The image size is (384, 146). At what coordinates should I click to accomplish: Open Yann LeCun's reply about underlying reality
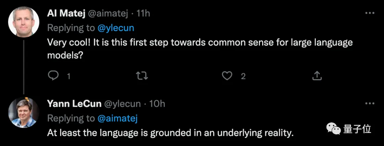(x=171, y=133)
